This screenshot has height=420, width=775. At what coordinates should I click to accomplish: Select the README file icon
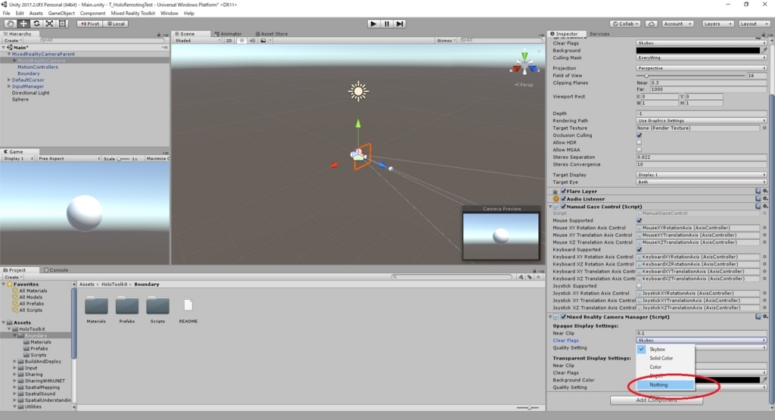188,306
